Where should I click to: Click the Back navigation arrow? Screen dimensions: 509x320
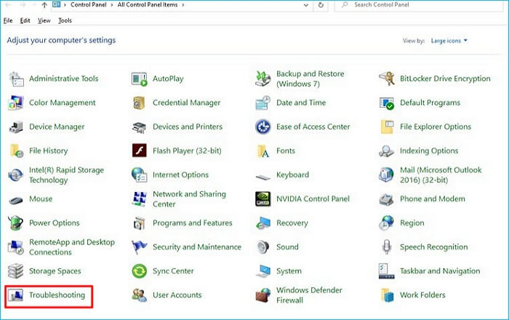click(x=9, y=5)
